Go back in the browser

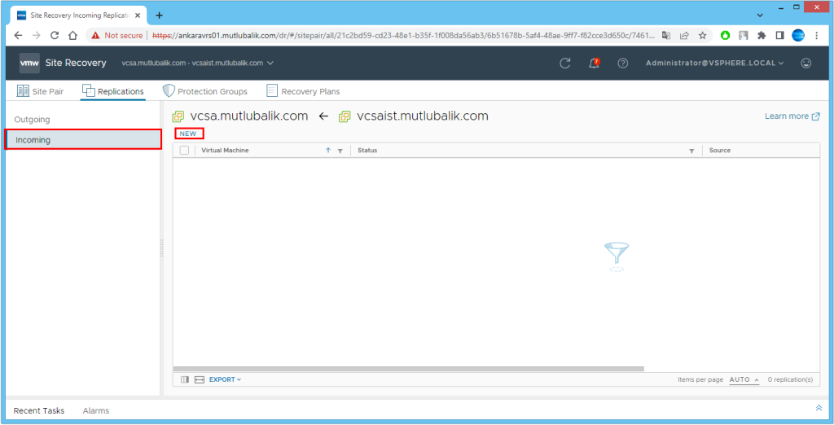point(18,36)
